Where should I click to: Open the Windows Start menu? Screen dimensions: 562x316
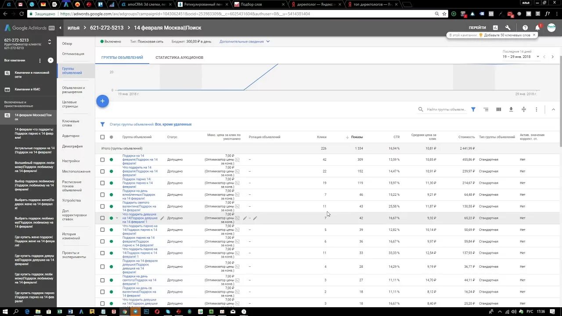pyautogui.click(x=5, y=312)
